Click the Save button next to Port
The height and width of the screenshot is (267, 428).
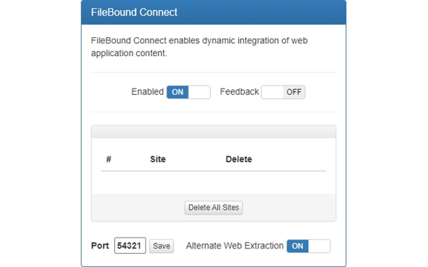(x=161, y=246)
